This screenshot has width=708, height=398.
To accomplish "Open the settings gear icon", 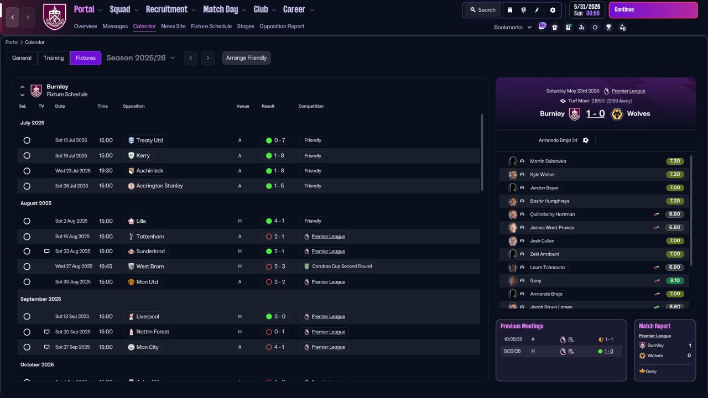I will point(553,10).
